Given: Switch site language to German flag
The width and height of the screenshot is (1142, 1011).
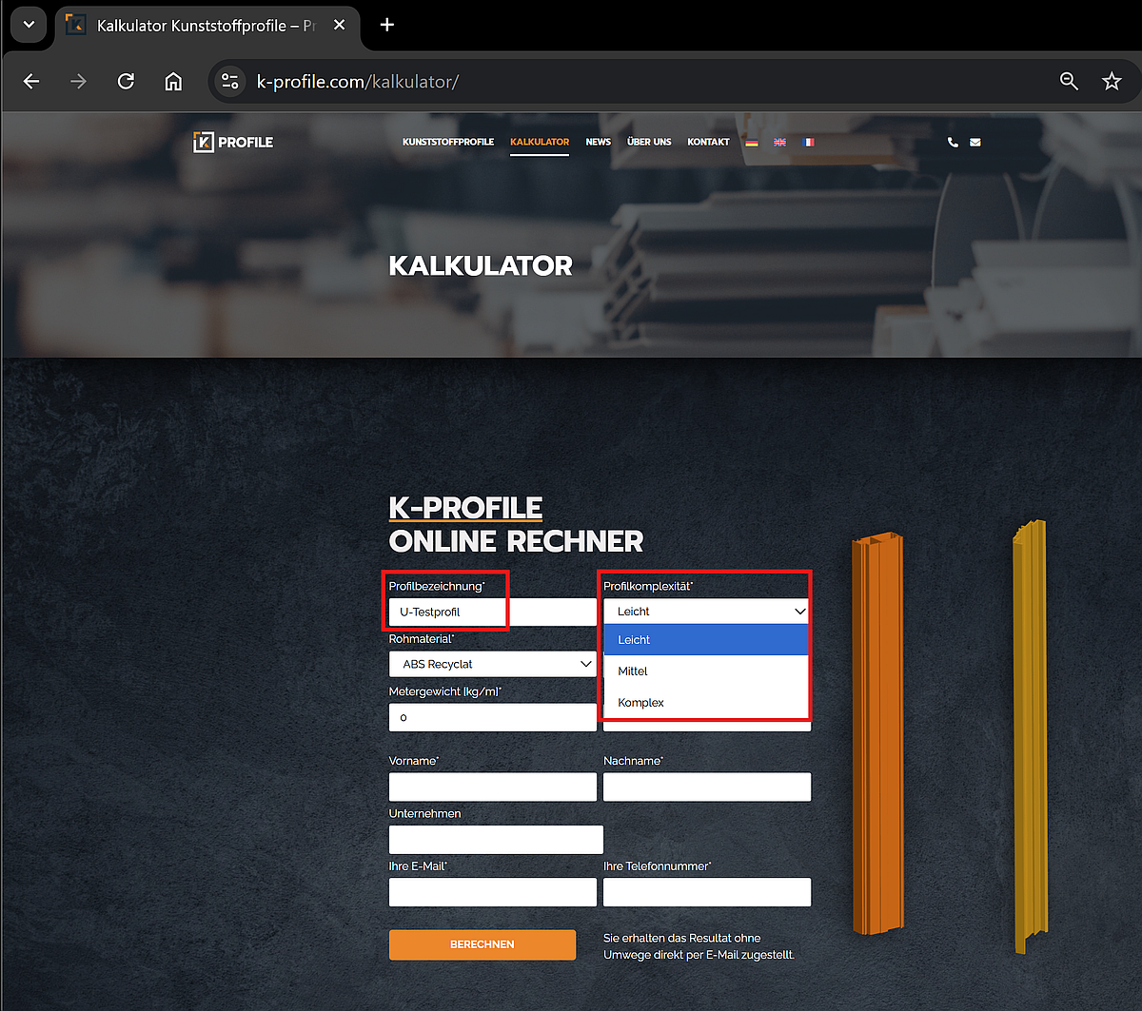Looking at the screenshot, I should tap(751, 143).
